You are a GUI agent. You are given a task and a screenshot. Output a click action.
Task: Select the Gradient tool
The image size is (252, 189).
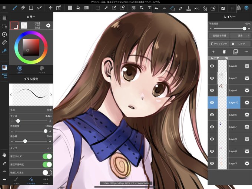[86, 8]
